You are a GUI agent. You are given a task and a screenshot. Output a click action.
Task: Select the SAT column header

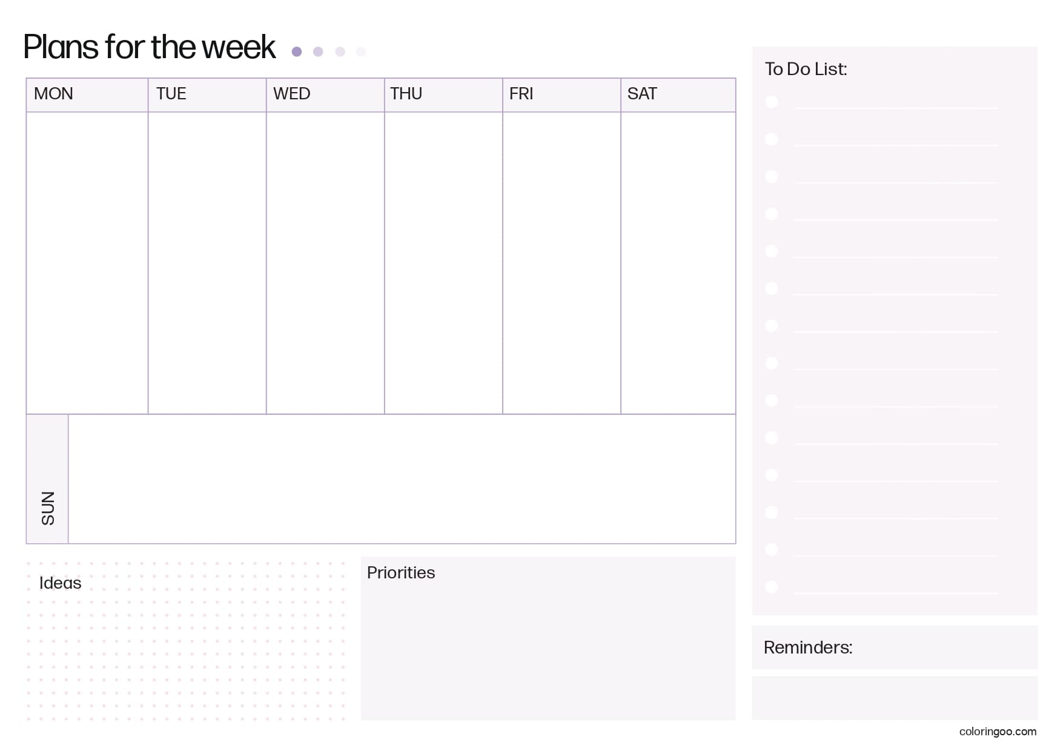point(642,94)
